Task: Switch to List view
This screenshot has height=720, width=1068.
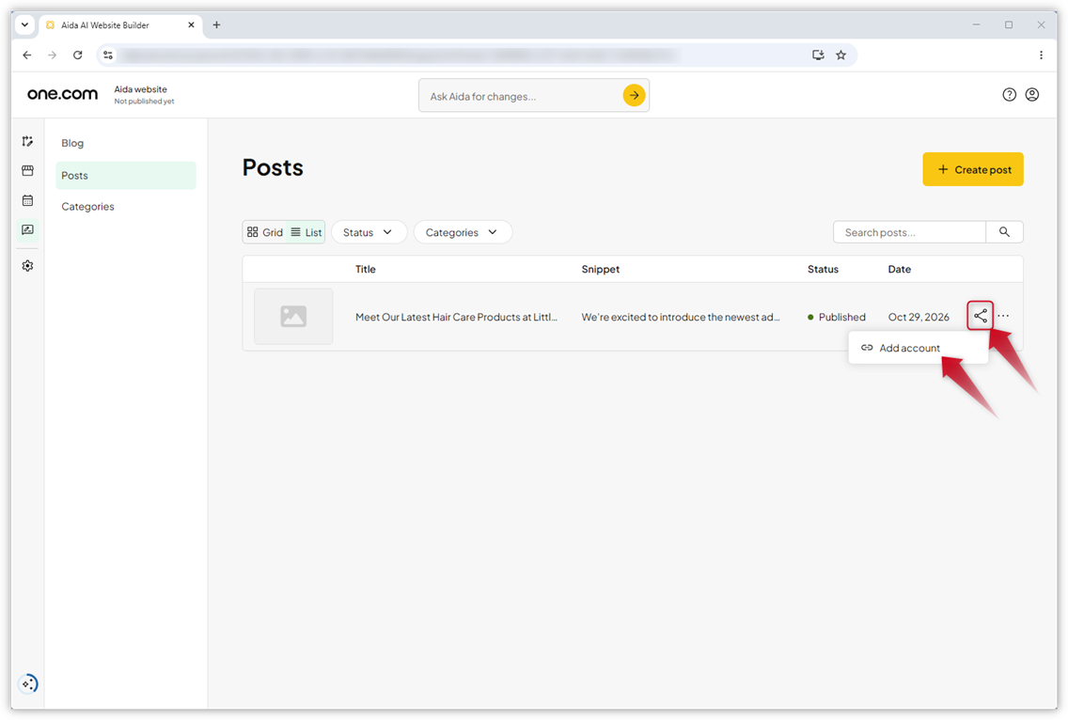Action: click(x=306, y=232)
